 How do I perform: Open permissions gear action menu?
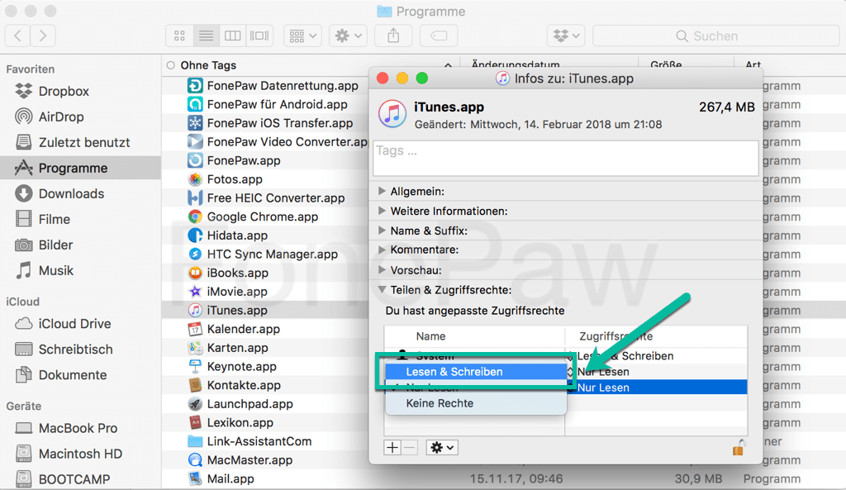pyautogui.click(x=442, y=447)
